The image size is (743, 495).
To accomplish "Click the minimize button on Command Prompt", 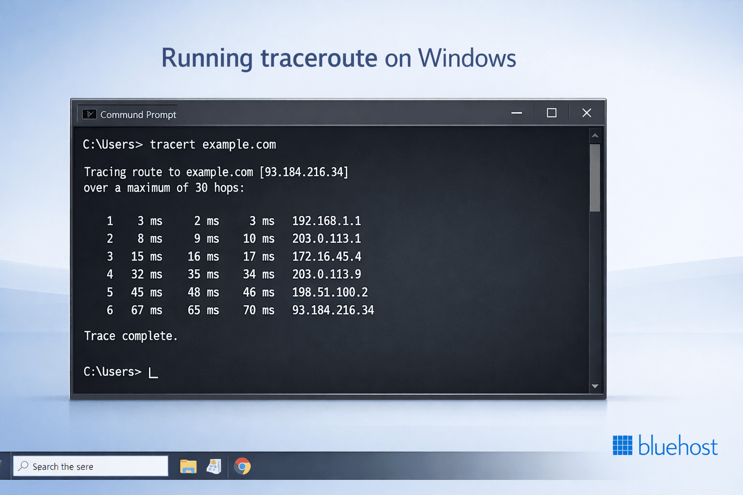I will click(516, 113).
